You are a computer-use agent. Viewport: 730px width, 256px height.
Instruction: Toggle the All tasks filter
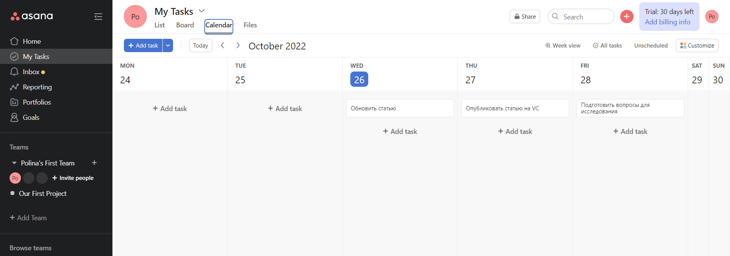tap(607, 46)
